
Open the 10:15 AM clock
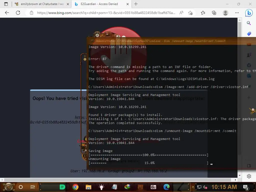(x=224, y=187)
